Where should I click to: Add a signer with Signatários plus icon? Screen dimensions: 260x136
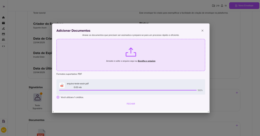(x=237, y=93)
